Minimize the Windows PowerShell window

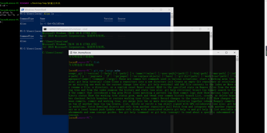tap(153, 10)
